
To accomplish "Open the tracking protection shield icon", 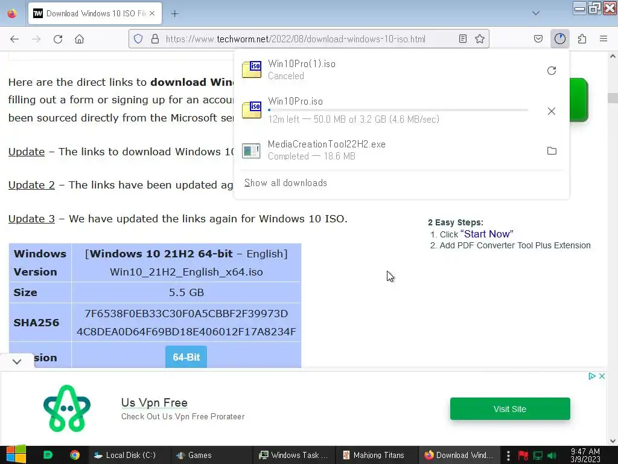I will pyautogui.click(x=138, y=39).
